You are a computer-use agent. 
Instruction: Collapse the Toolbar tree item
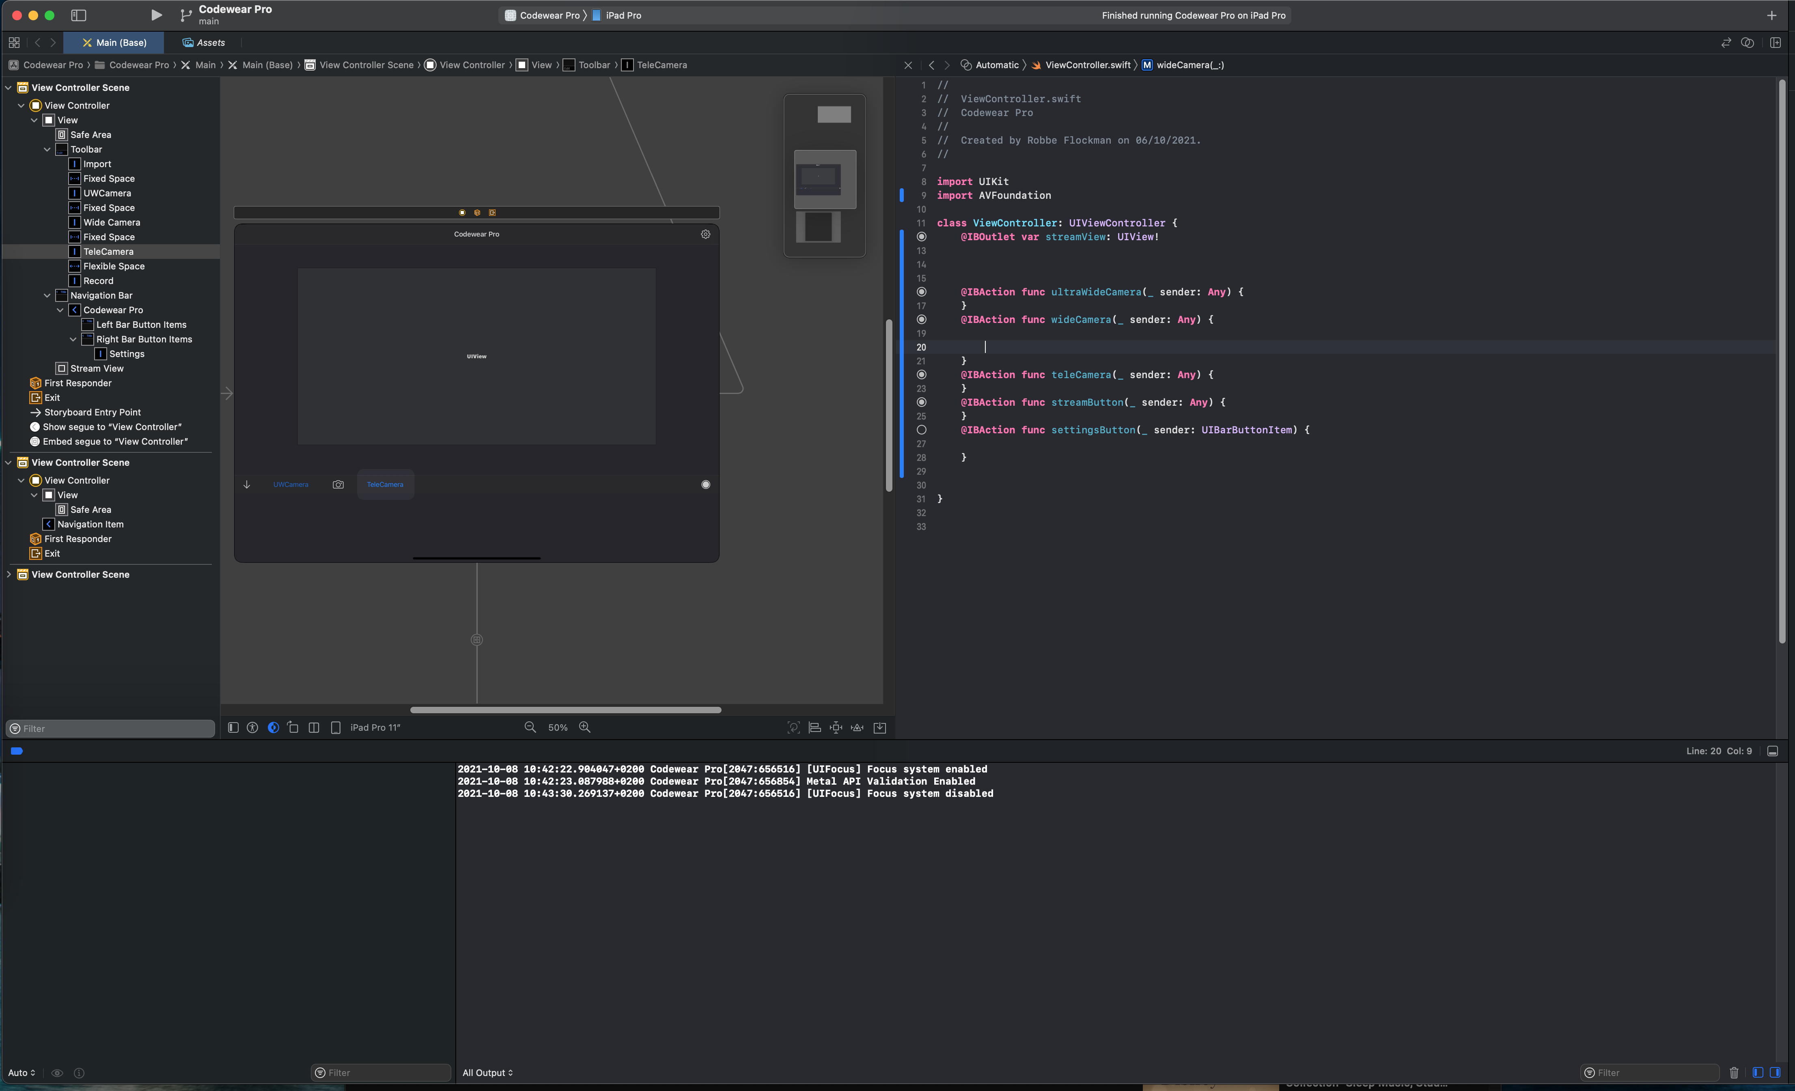pyautogui.click(x=47, y=149)
